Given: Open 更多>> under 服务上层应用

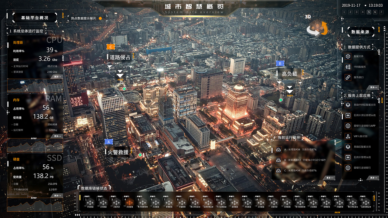Looking at the screenshot, I should 373,178.
